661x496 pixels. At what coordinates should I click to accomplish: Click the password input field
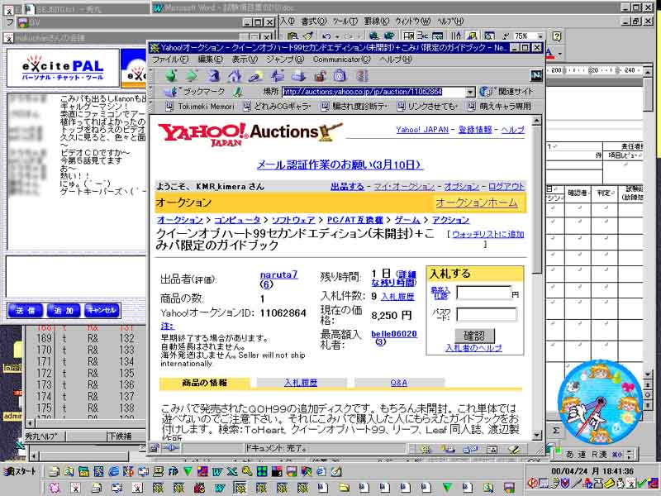487,314
